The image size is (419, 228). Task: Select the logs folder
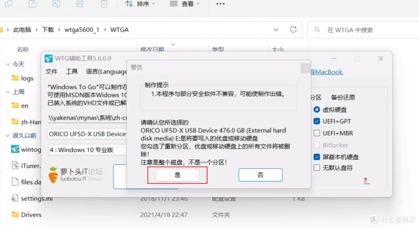[x=23, y=78]
